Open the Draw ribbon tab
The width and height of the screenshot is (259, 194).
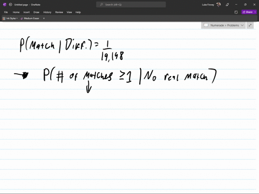tap(36, 12)
